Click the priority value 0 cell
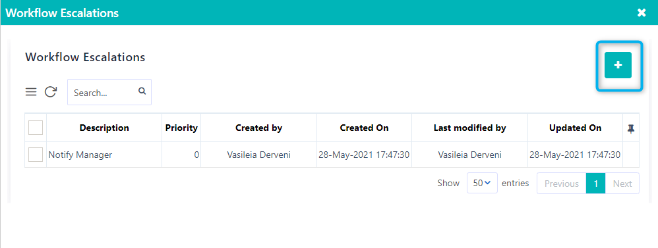This screenshot has height=248, width=658. [x=181, y=155]
